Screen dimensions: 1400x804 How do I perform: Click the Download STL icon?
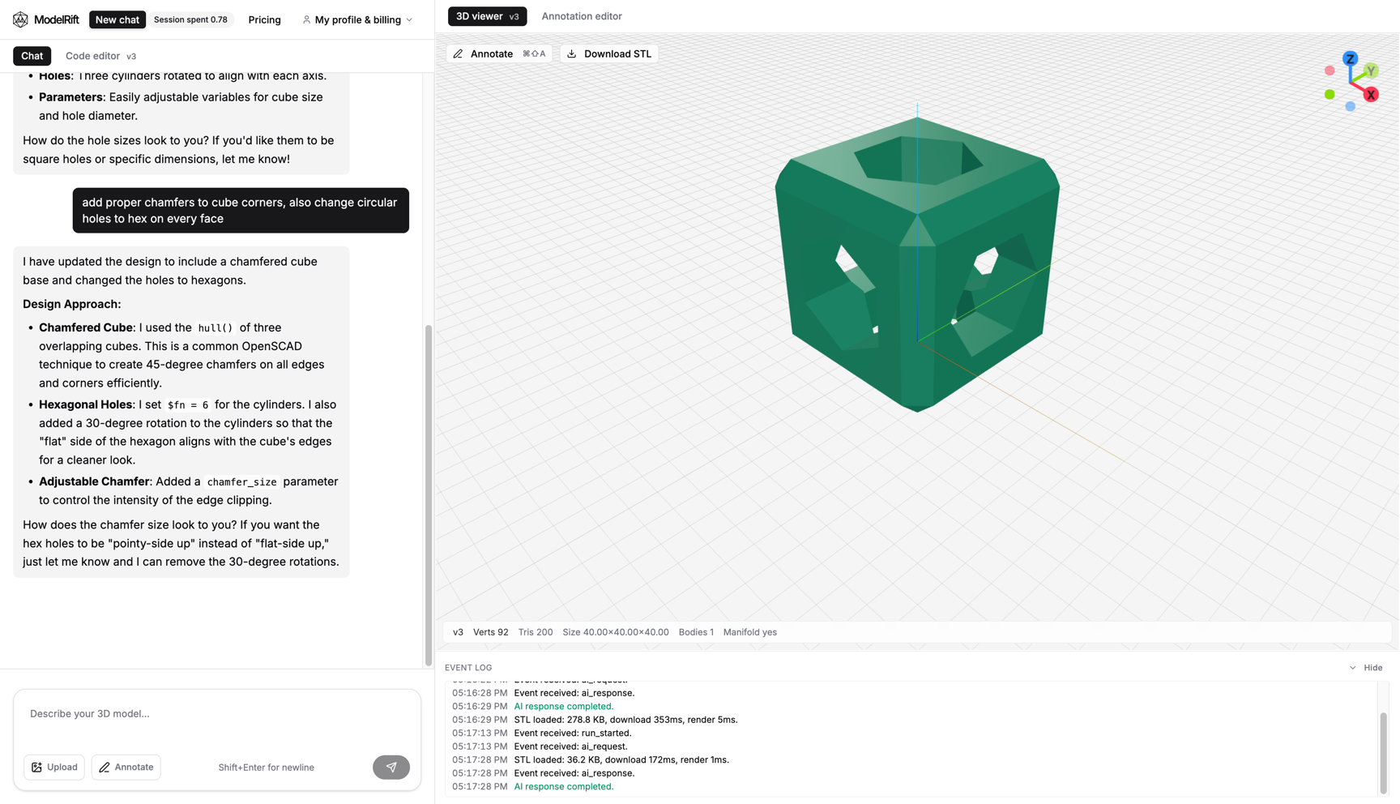pyautogui.click(x=573, y=53)
